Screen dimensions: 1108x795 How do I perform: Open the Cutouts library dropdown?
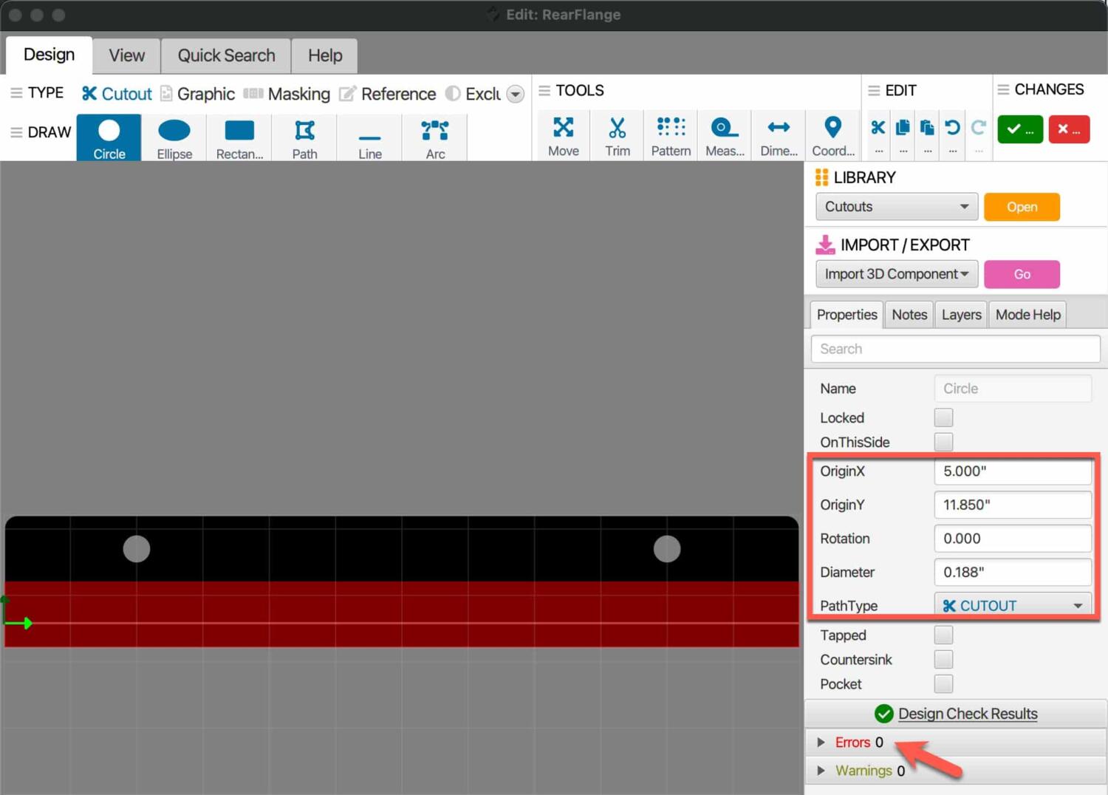pyautogui.click(x=896, y=207)
